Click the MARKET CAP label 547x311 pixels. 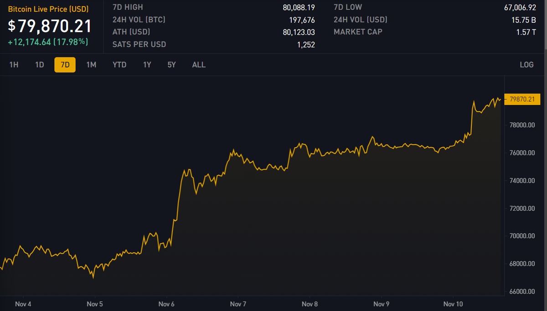[358, 32]
